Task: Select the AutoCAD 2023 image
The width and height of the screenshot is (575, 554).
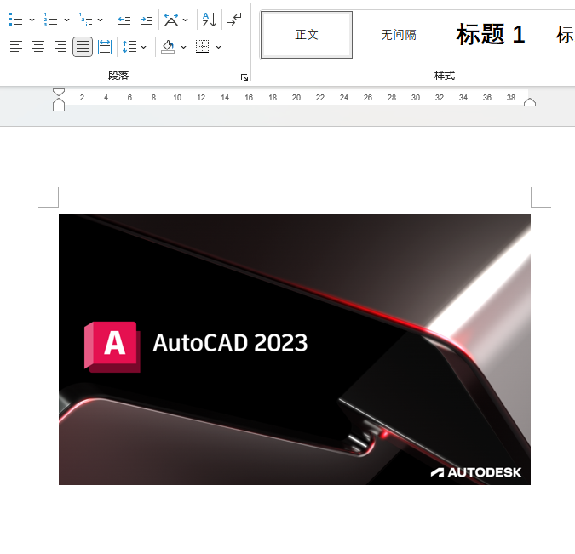Action: coord(295,349)
